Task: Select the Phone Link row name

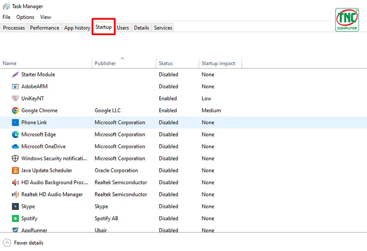Action: [34, 122]
